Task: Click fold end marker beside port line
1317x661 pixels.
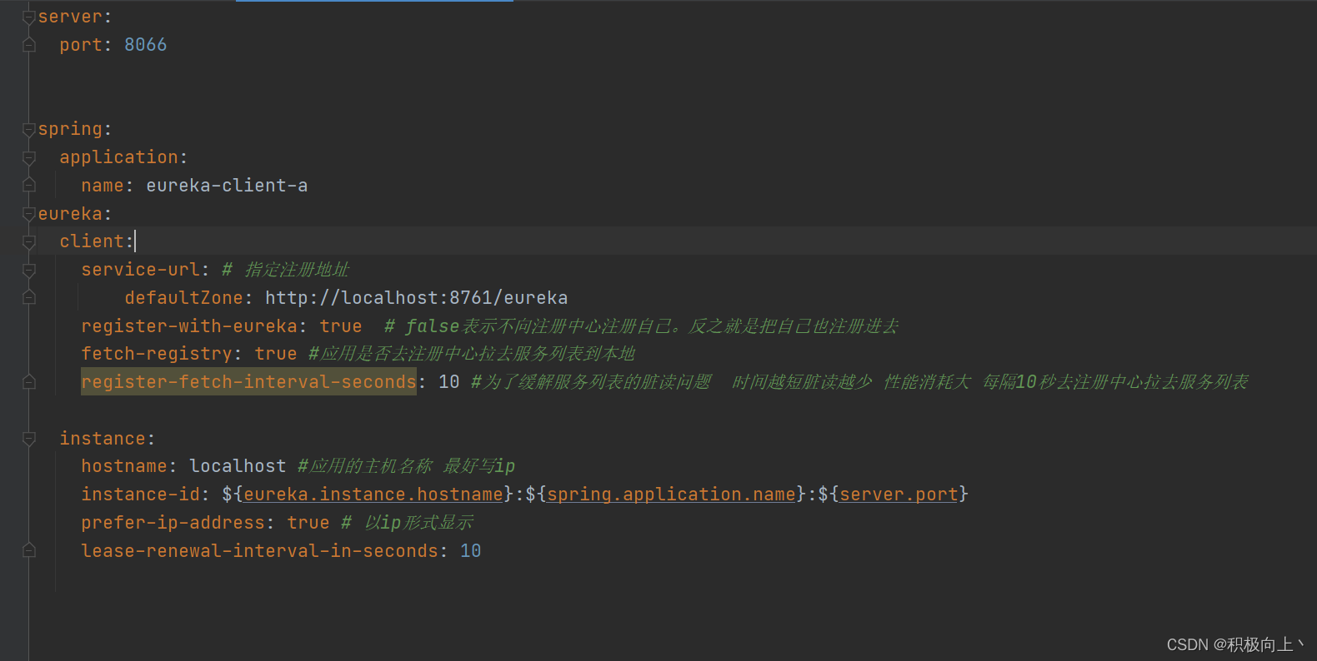Action: (29, 45)
